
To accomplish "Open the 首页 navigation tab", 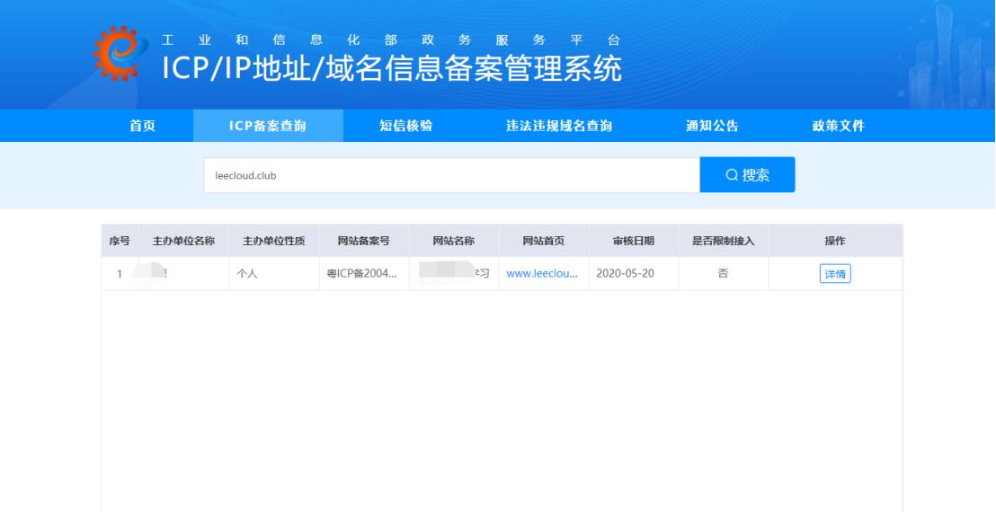I will click(142, 126).
